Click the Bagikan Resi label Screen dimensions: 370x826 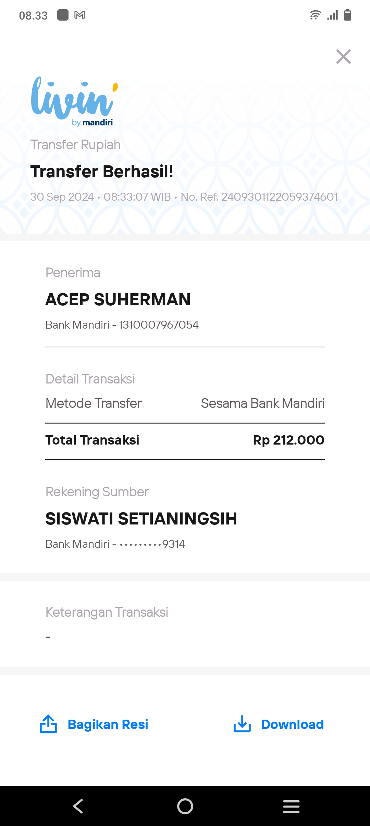coord(108,724)
